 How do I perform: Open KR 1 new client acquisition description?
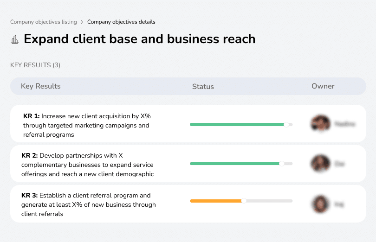[x=87, y=125]
